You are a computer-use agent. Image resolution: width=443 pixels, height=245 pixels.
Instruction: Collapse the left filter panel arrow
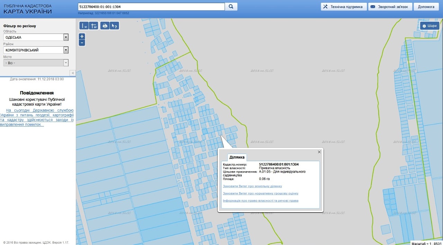[73, 73]
